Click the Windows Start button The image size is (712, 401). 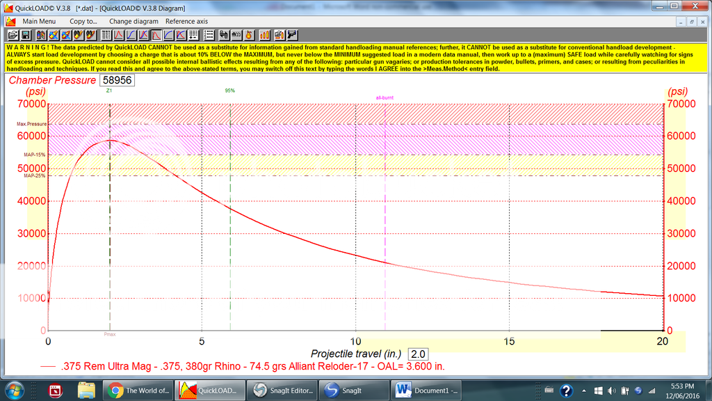coord(15,390)
